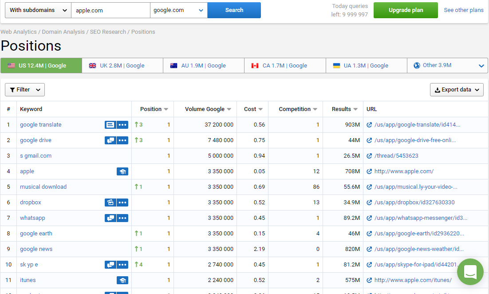Open the google earth keyword link
This screenshot has height=294, width=489.
point(36,234)
